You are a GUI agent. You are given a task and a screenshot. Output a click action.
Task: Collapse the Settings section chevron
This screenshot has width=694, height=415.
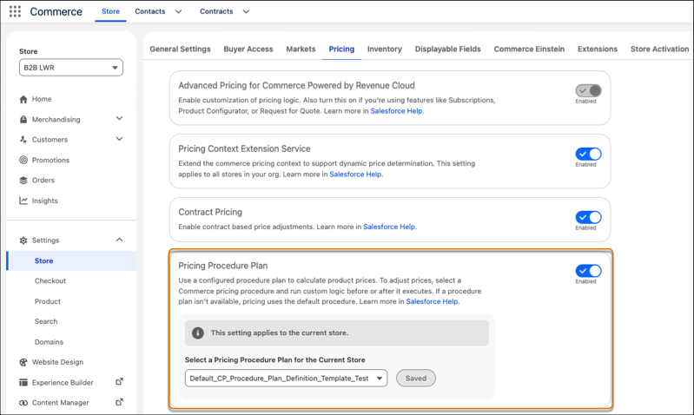tap(119, 240)
